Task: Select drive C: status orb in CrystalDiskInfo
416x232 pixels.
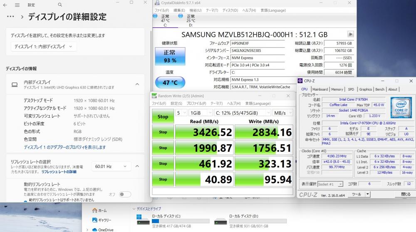Action: pyautogui.click(x=155, y=16)
